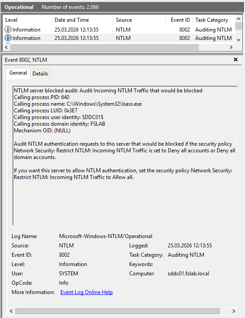Click the event list left scroll arrow
The width and height of the screenshot is (245, 318).
[x=6, y=47]
